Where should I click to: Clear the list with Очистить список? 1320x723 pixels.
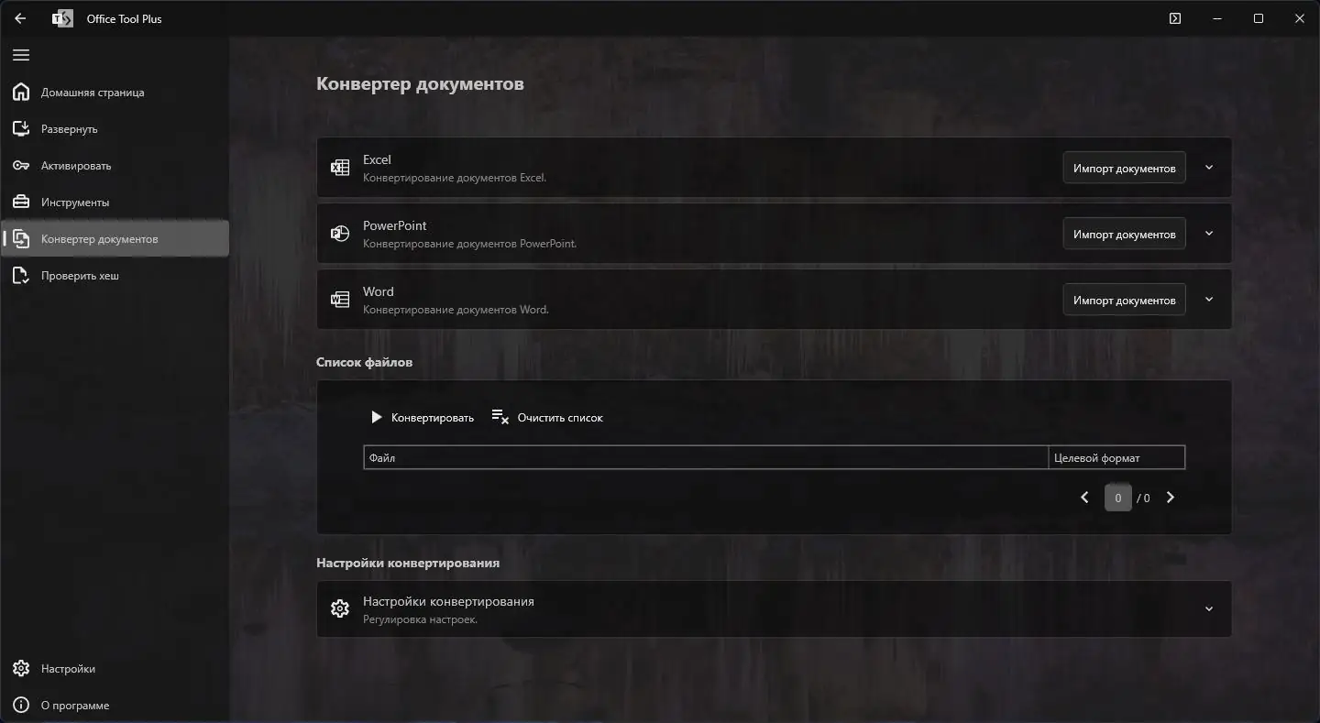click(x=547, y=417)
